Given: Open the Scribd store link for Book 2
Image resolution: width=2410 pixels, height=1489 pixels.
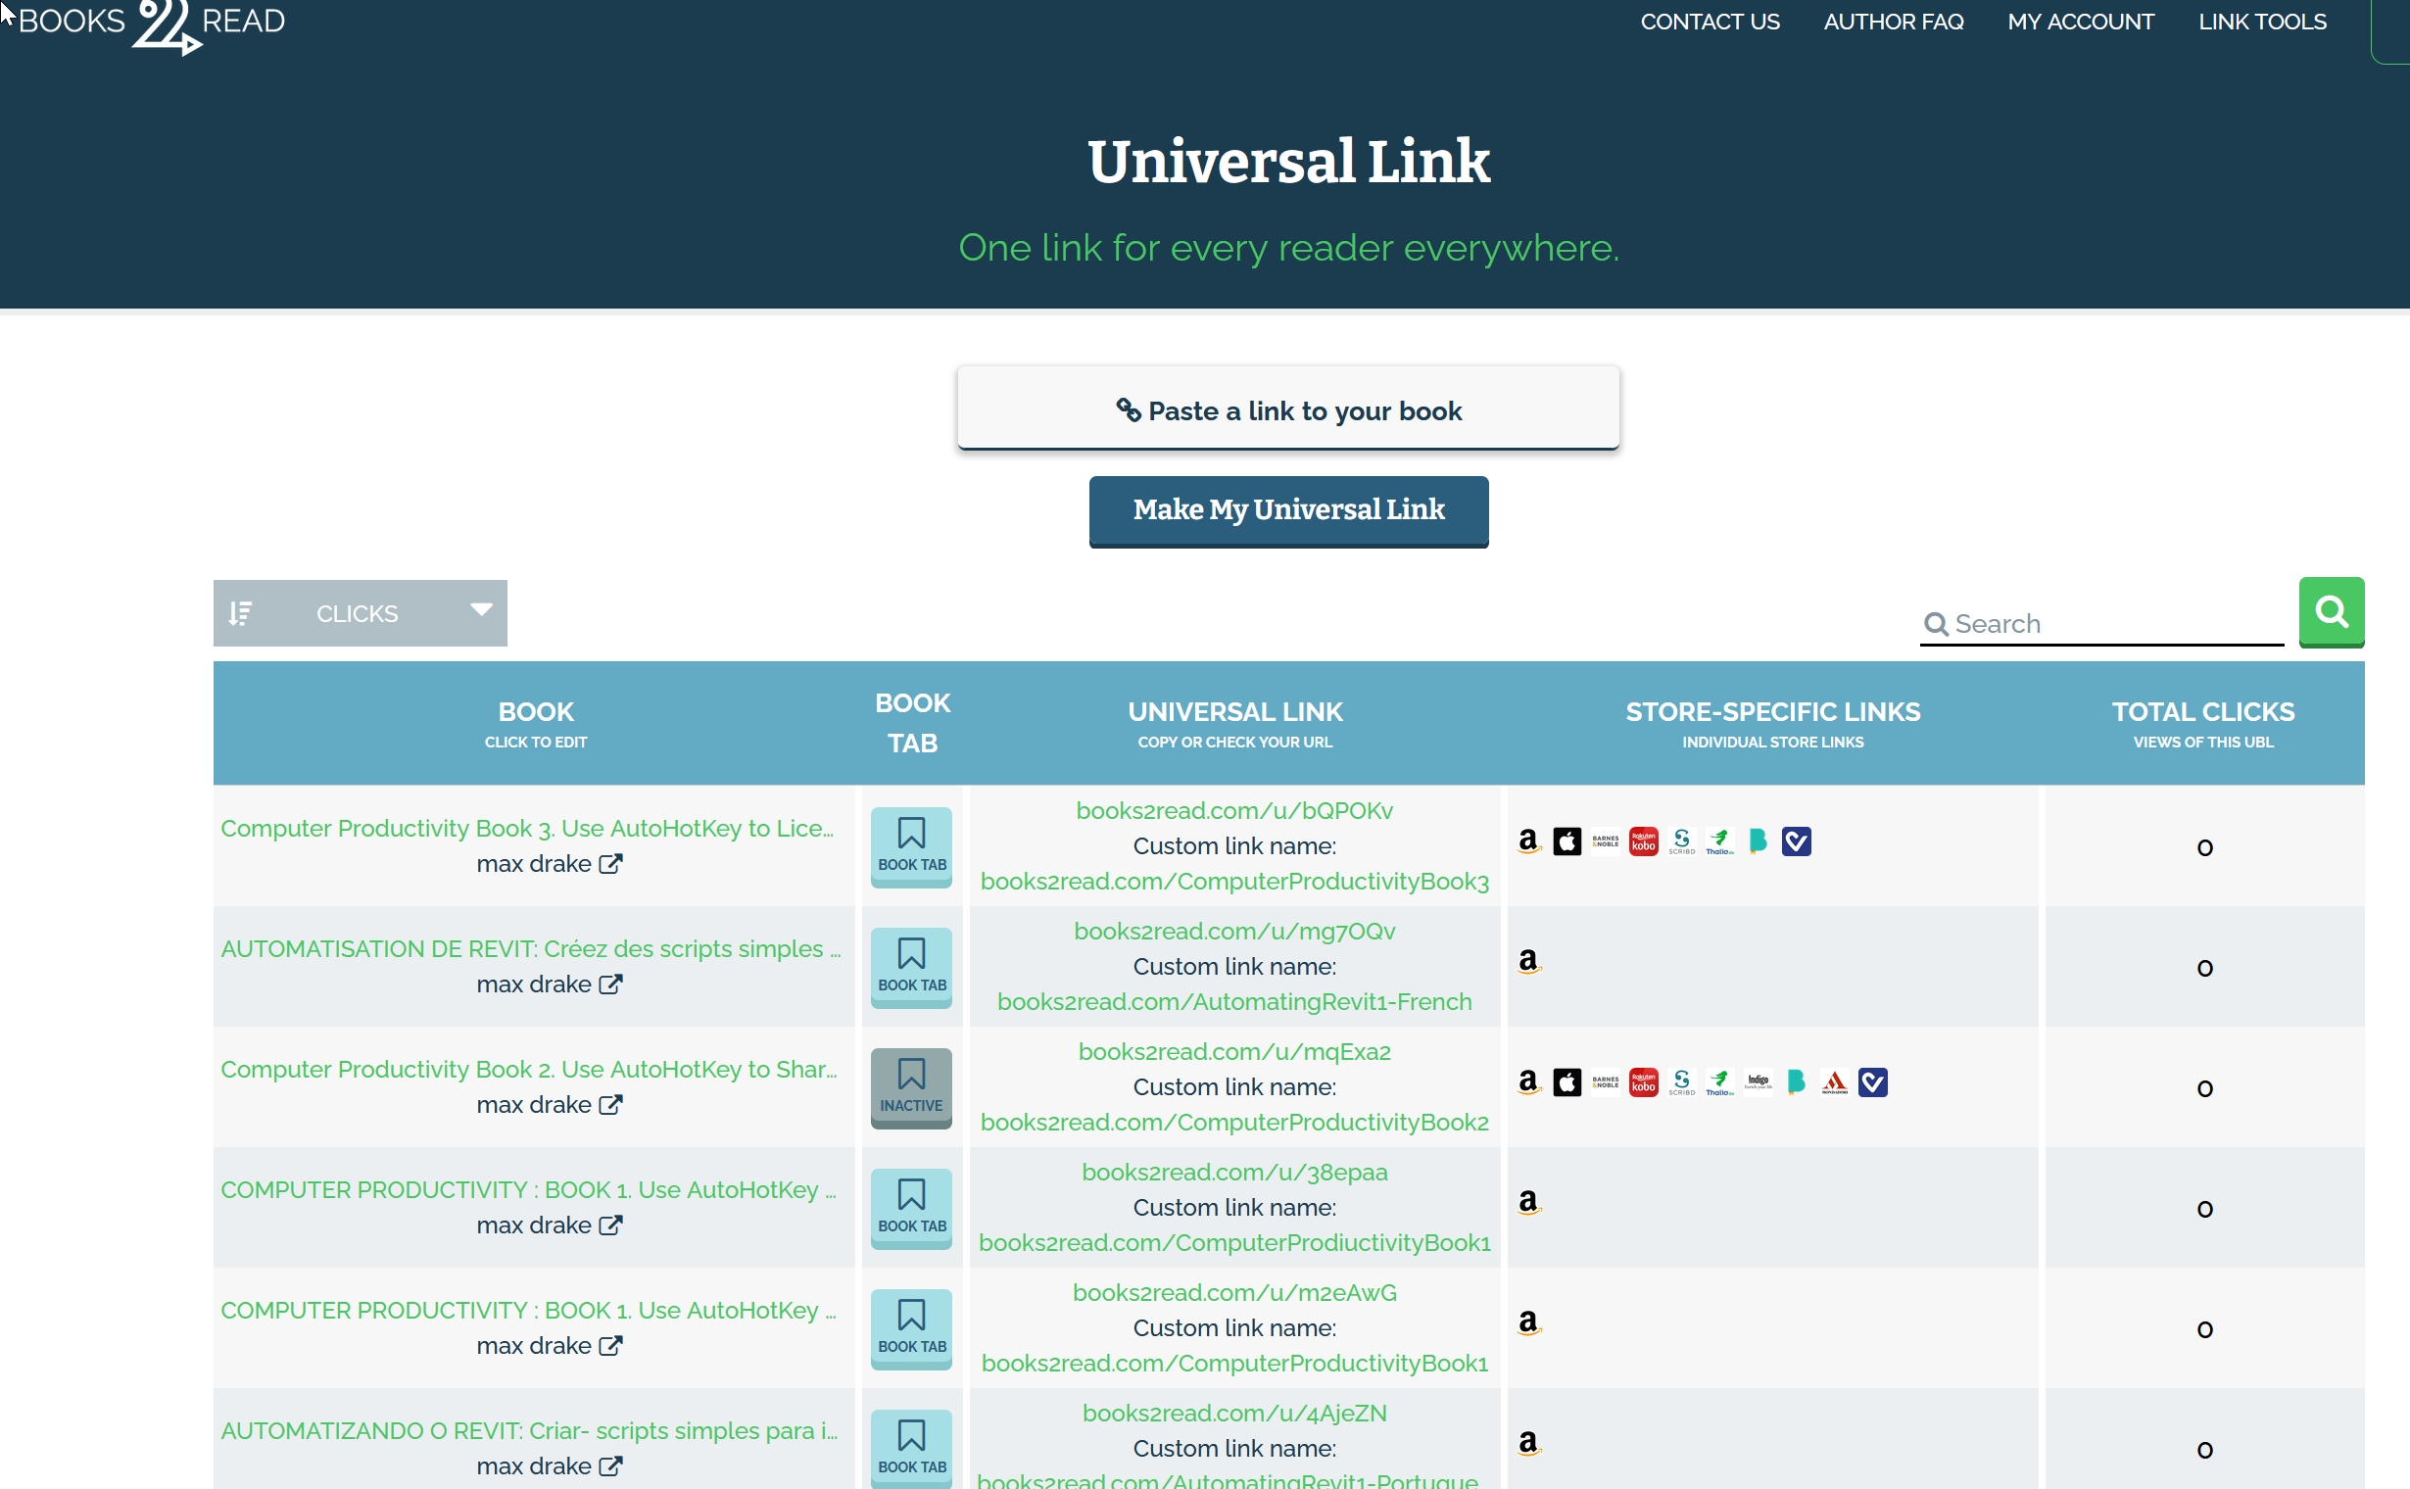Looking at the screenshot, I should (1681, 1082).
